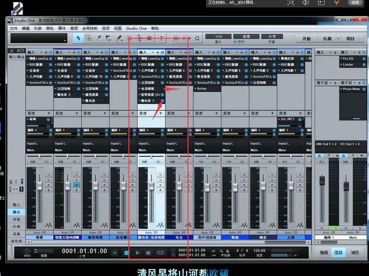
Task: Open the Studio One menu
Action: click(x=136, y=29)
